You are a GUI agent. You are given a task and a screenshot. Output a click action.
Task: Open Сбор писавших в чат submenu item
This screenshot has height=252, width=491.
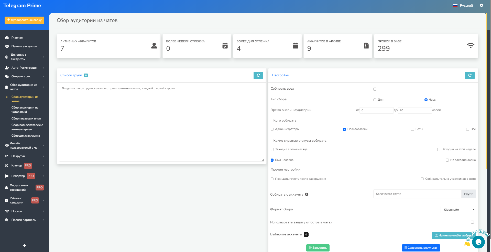point(26,118)
